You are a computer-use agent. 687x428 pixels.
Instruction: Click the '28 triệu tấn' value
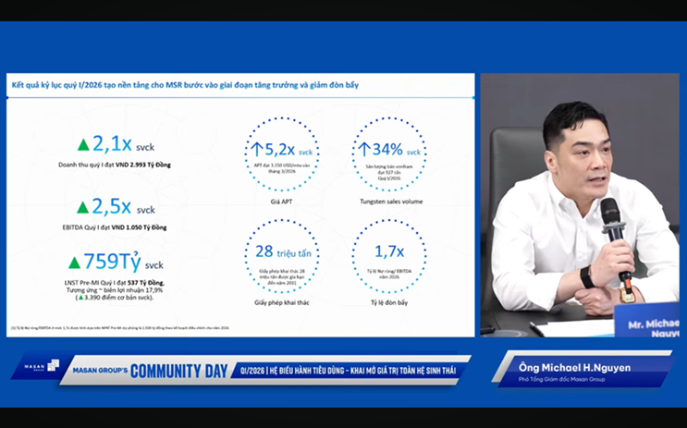click(283, 251)
